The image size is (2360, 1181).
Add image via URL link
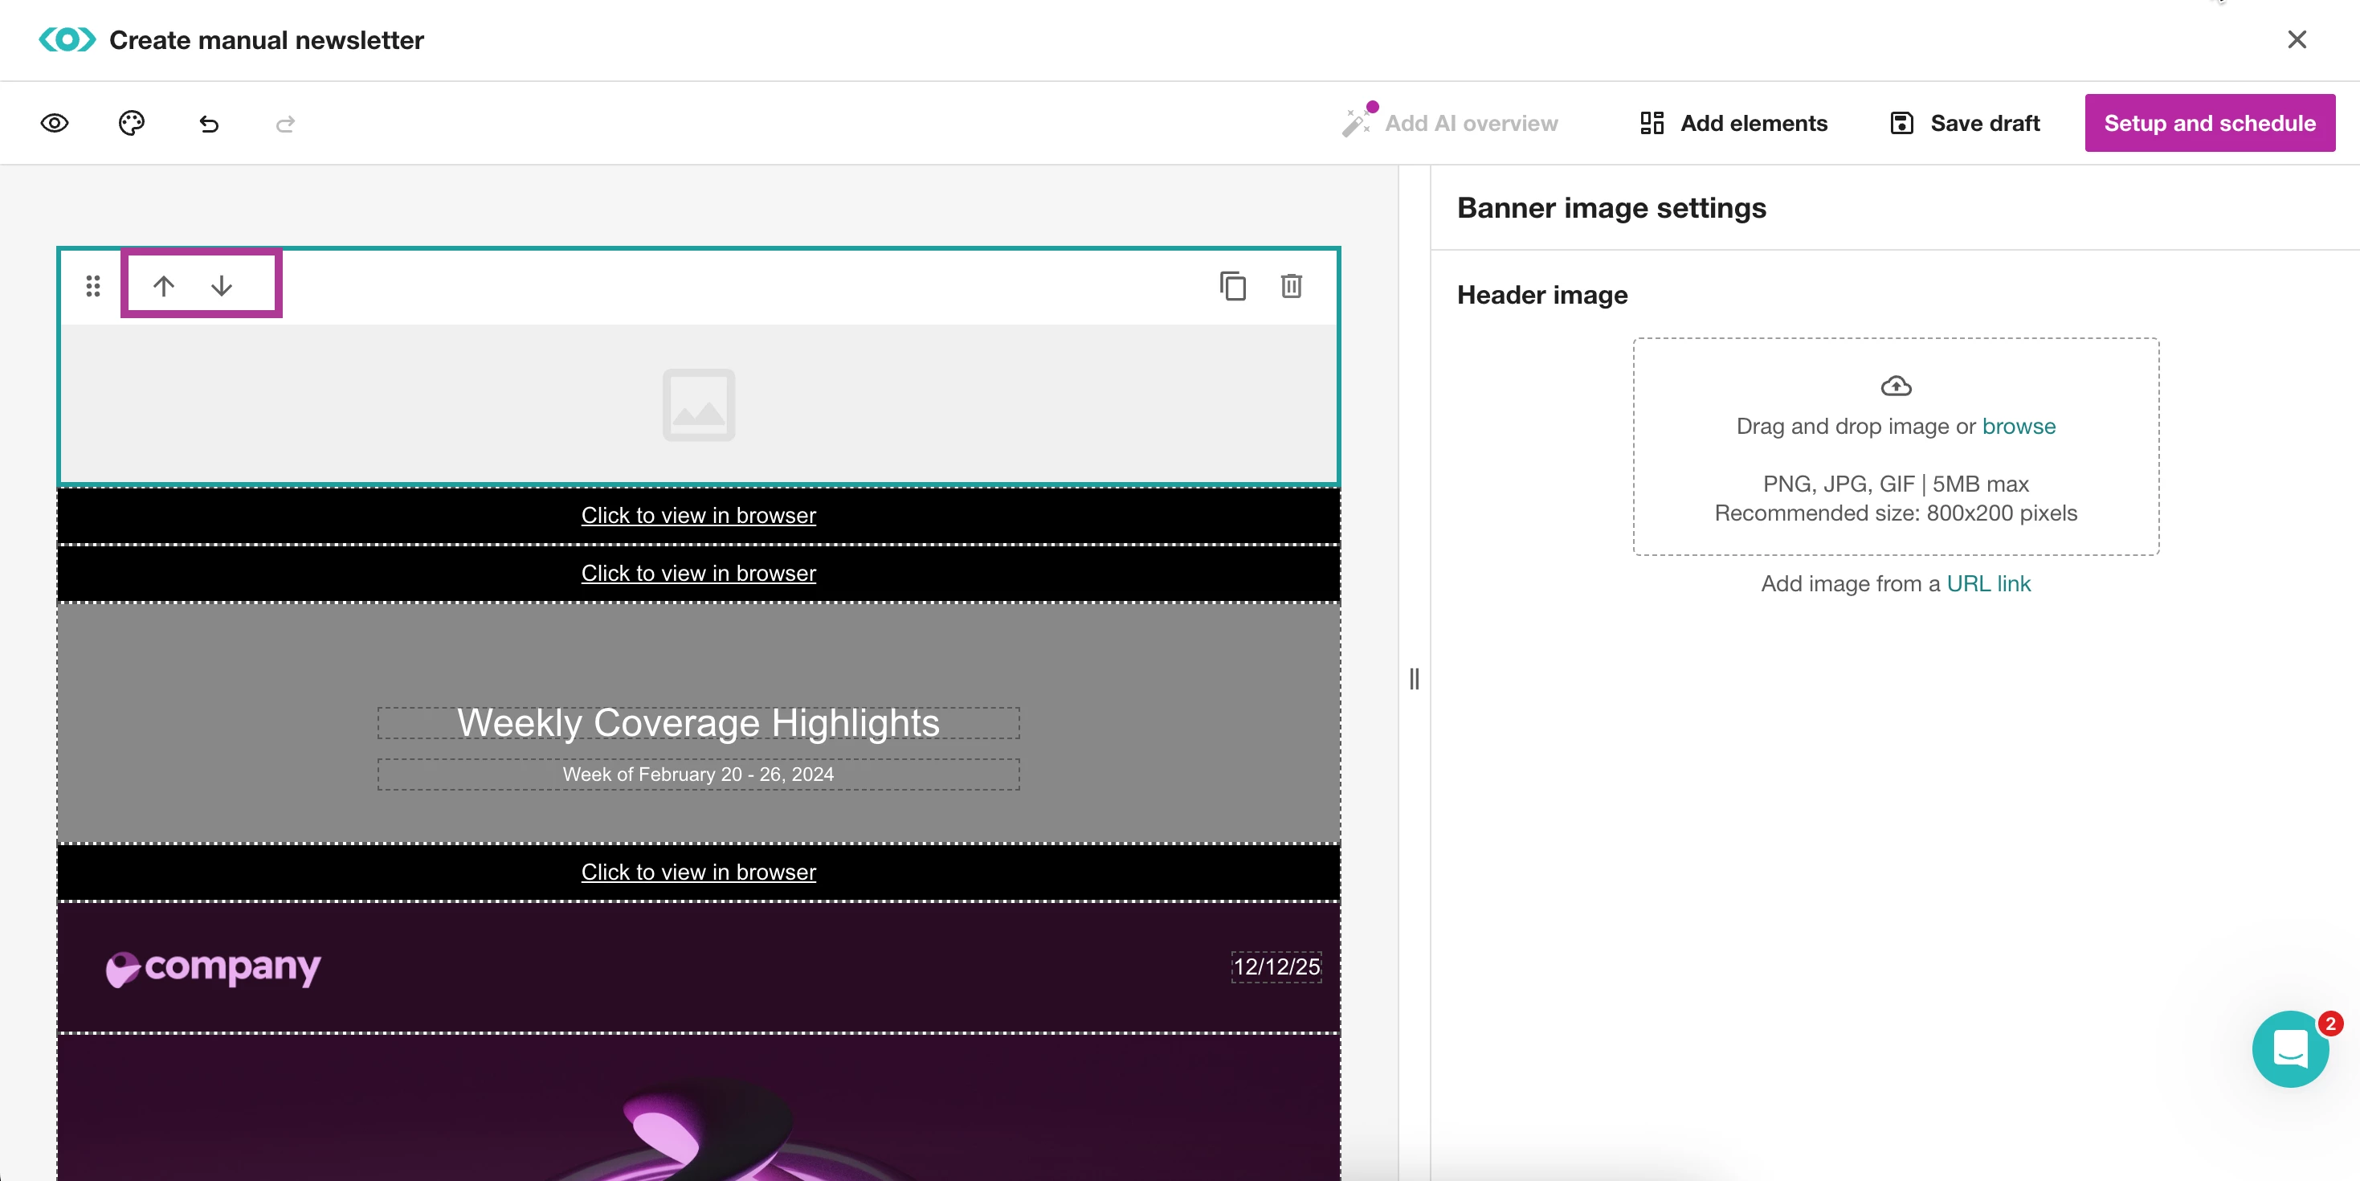[x=1988, y=583]
